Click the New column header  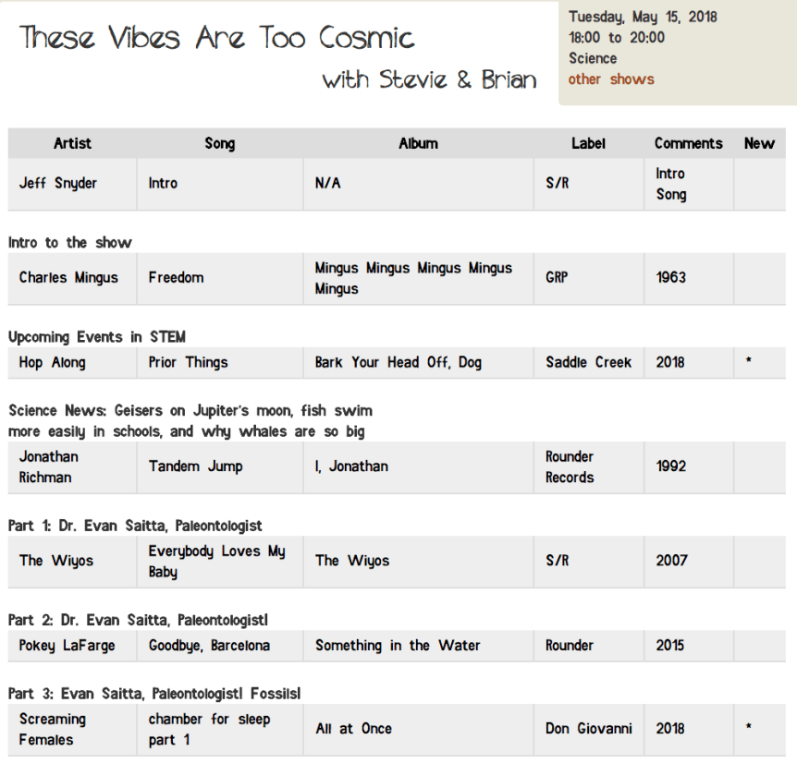pyautogui.click(x=759, y=143)
